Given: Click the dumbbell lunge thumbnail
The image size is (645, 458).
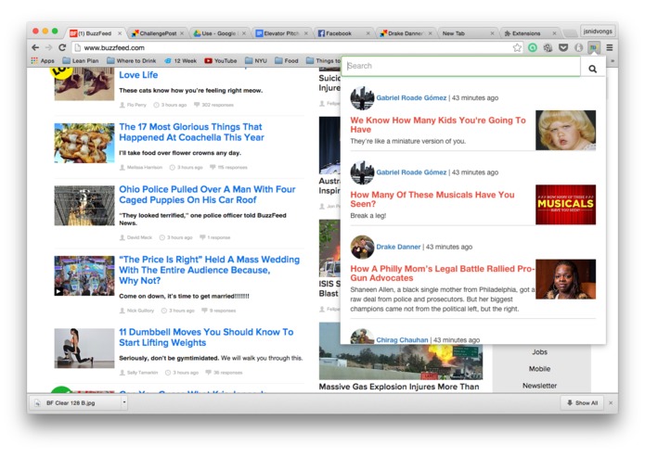Looking at the screenshot, I should [x=84, y=348].
